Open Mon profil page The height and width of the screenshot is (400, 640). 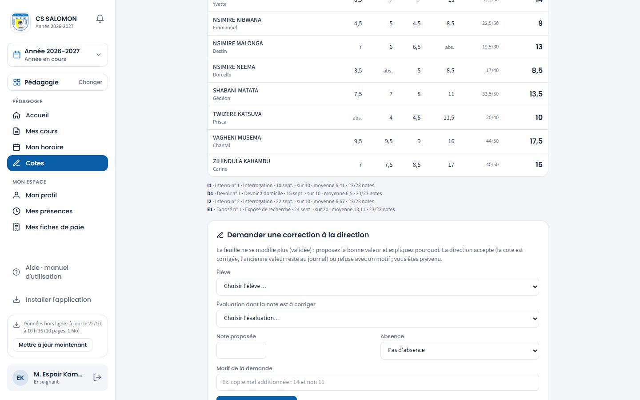tap(57, 195)
